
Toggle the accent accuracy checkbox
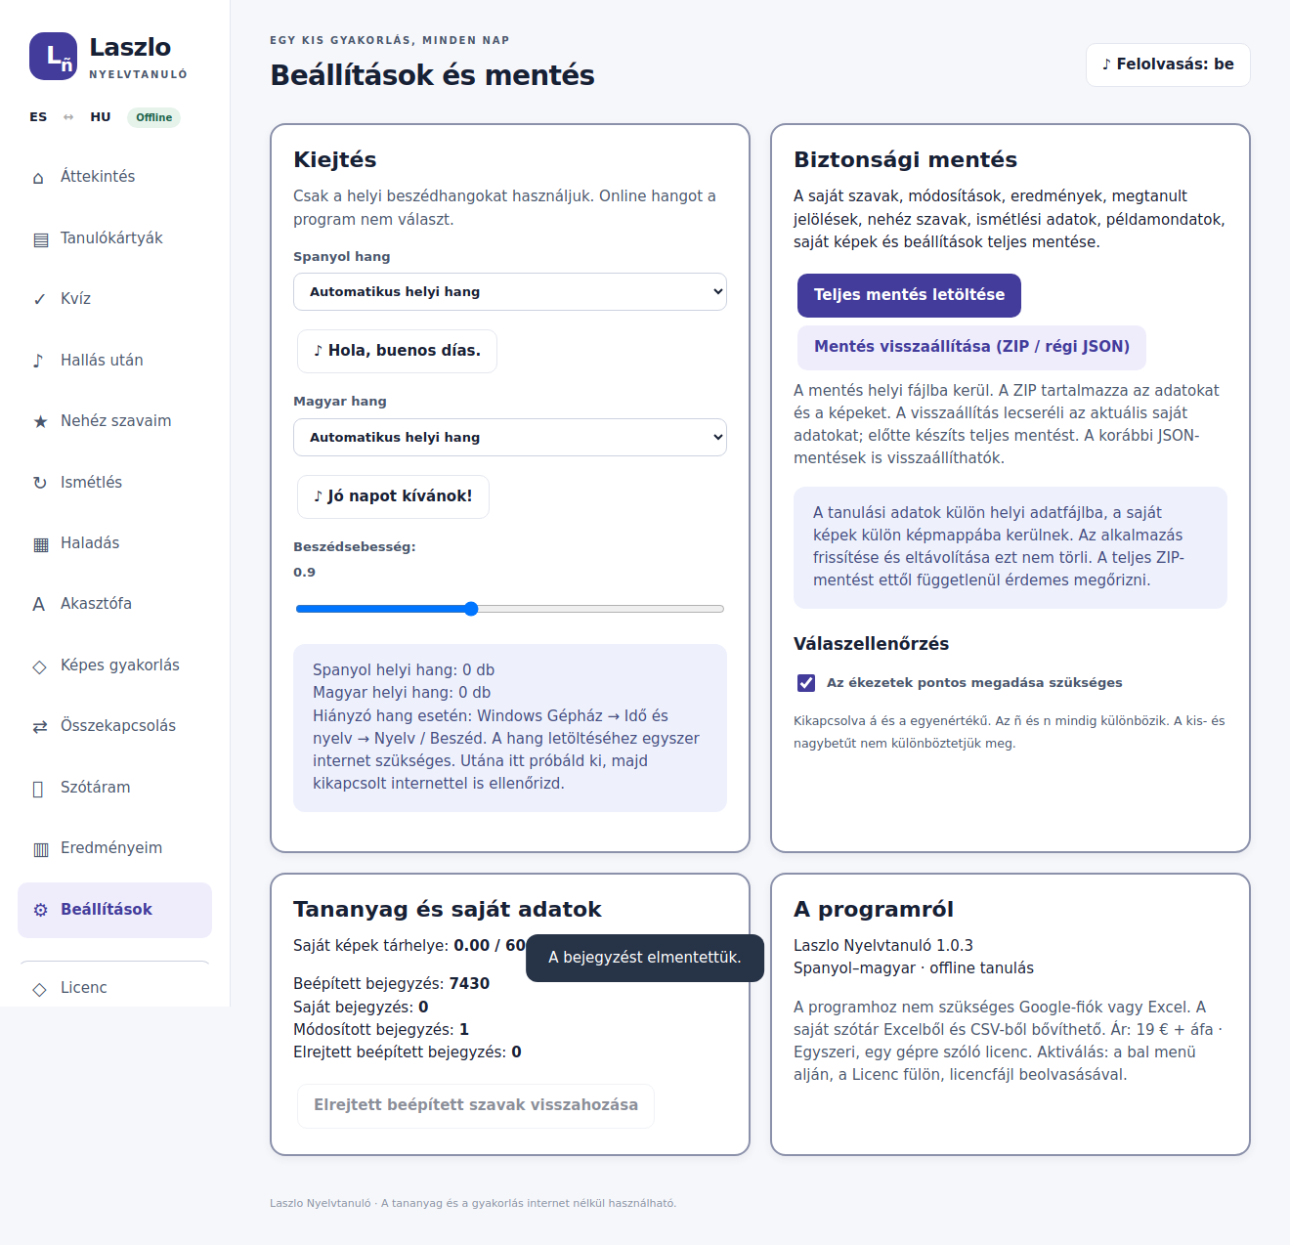tap(806, 683)
